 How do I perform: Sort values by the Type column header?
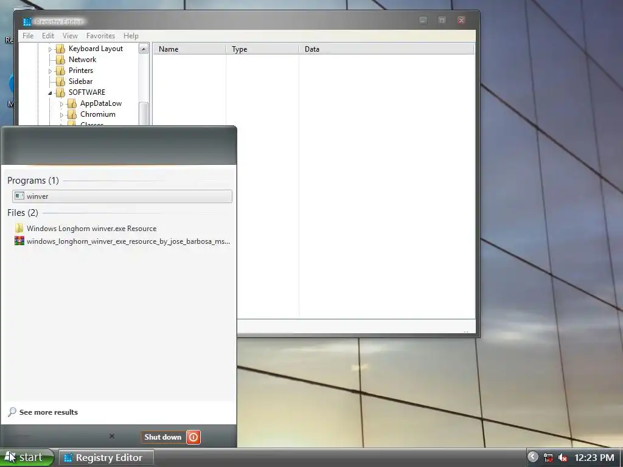coord(262,49)
